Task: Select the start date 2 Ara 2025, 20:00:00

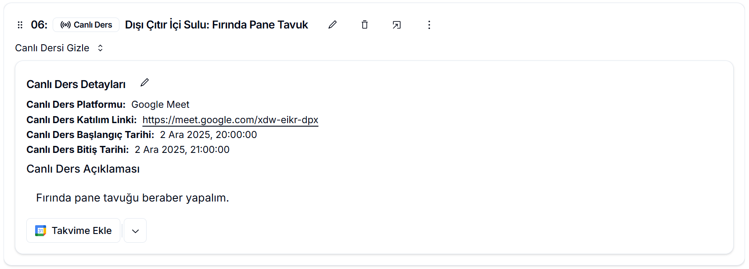Action: (x=208, y=135)
